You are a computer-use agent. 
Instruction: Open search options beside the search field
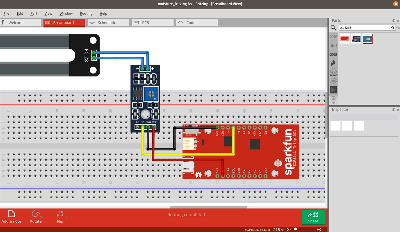pos(397,28)
